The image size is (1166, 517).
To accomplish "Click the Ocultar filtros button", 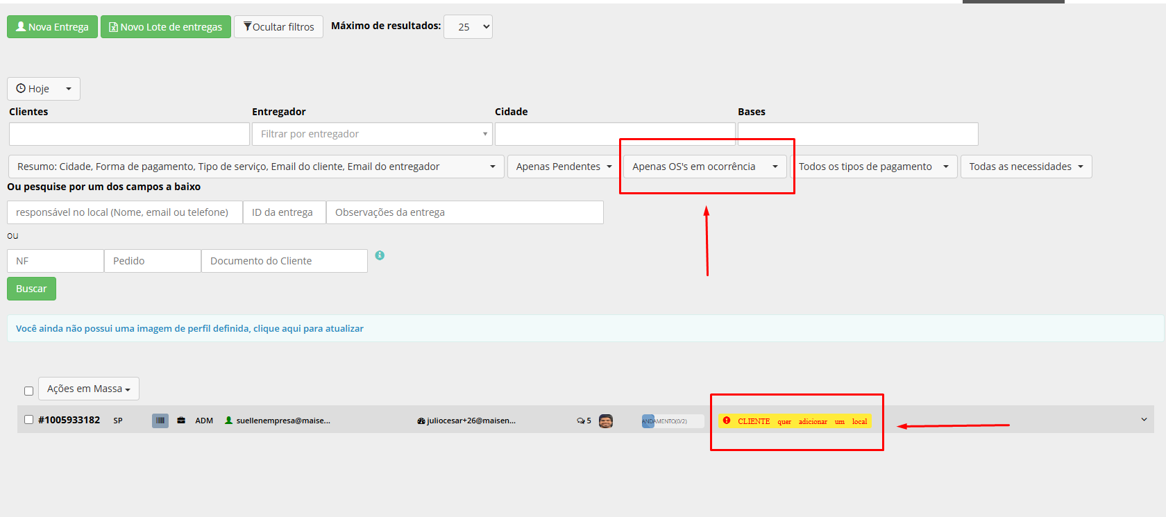I will (x=278, y=27).
